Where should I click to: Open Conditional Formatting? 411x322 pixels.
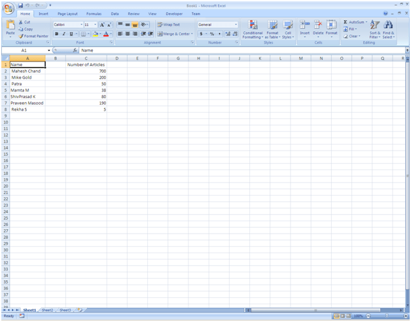pos(253,29)
